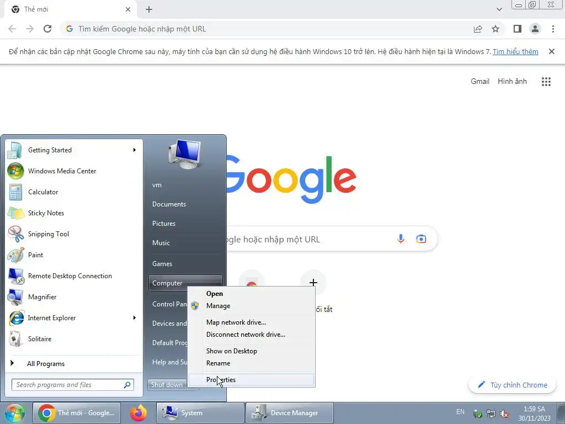Choose Rename in the context menu
The height and width of the screenshot is (424, 565).
251,363
